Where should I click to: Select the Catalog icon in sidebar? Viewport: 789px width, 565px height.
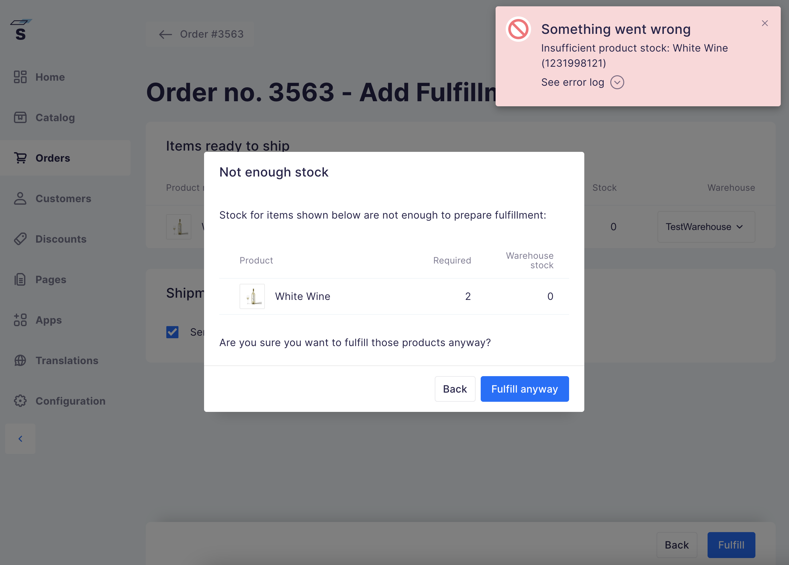coord(20,117)
